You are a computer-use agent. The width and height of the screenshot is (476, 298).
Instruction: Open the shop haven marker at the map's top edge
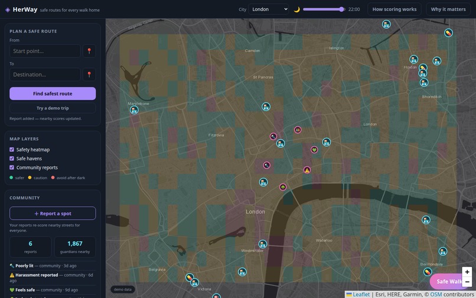pos(386,24)
